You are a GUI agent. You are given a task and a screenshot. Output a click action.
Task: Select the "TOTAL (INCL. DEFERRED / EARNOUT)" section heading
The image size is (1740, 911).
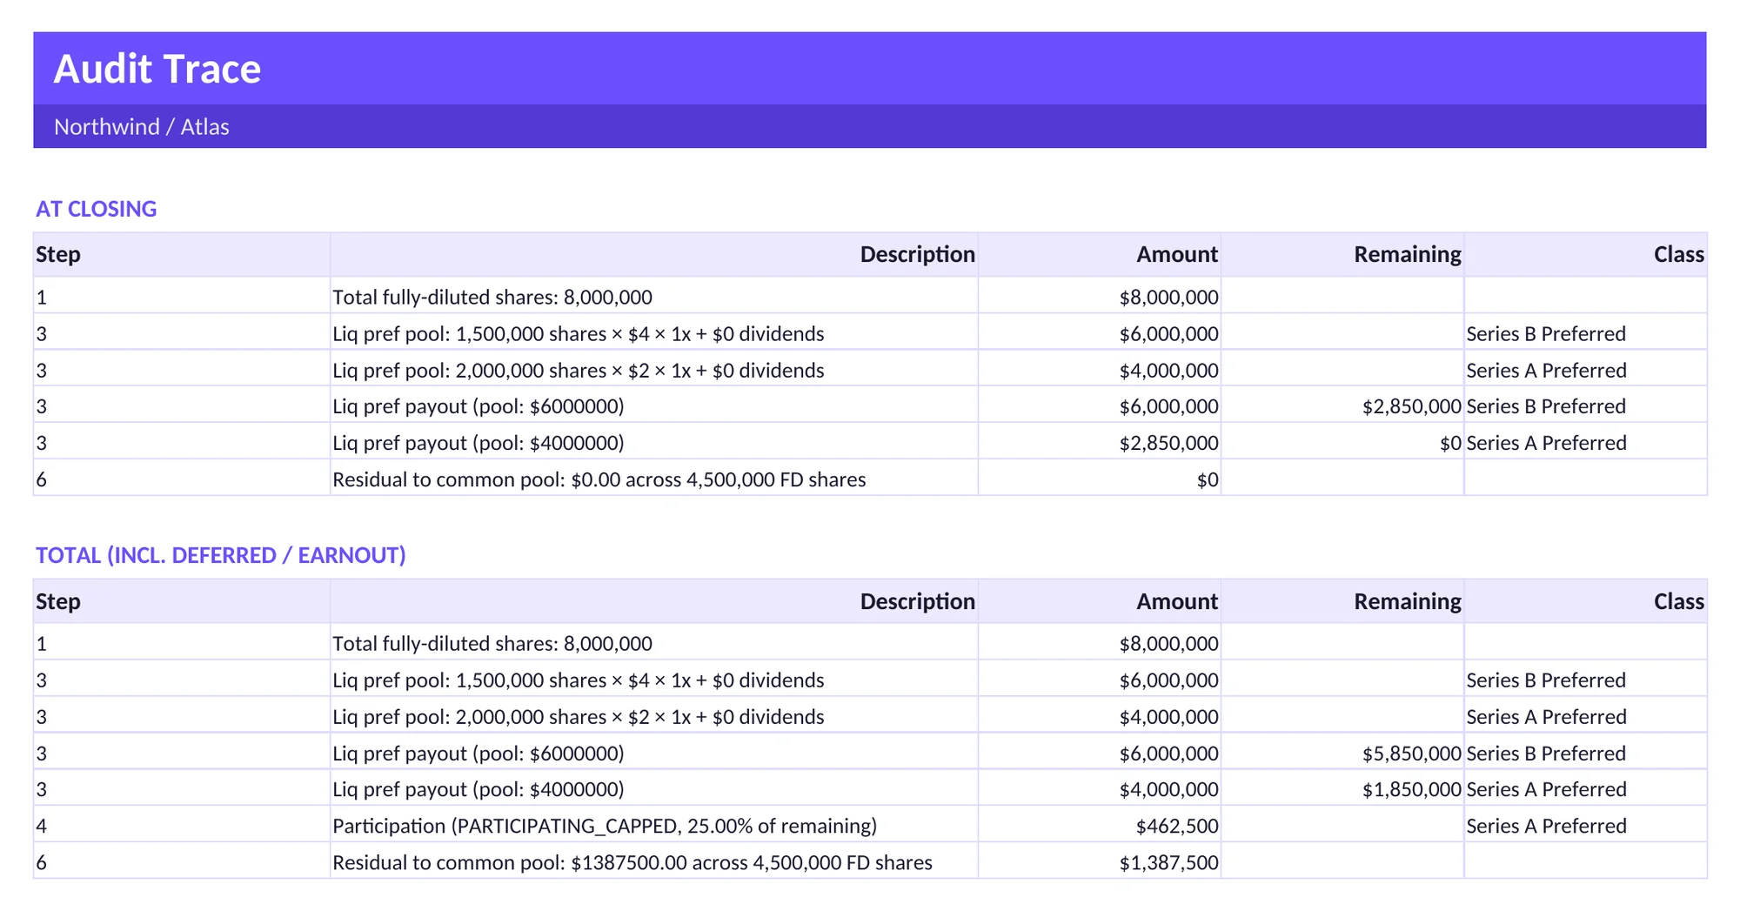[x=221, y=555]
